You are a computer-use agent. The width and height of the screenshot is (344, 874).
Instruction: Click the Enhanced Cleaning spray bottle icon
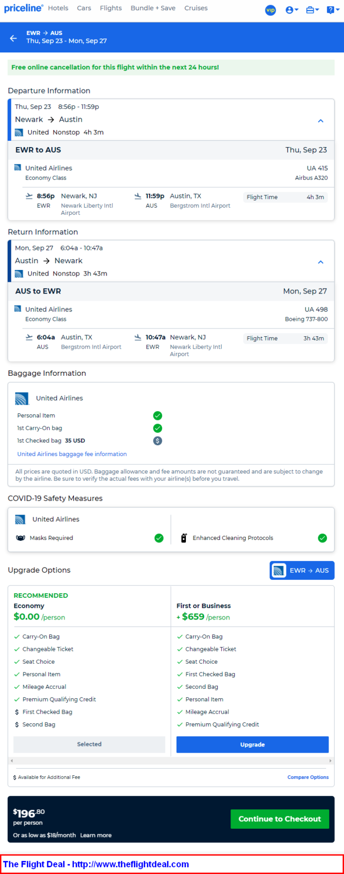pos(184,538)
